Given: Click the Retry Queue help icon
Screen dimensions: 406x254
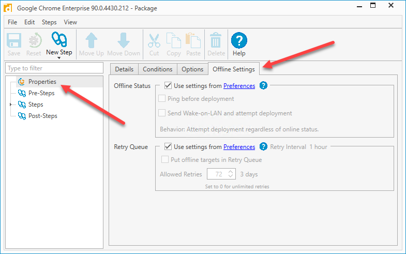Looking at the screenshot, I should point(263,146).
